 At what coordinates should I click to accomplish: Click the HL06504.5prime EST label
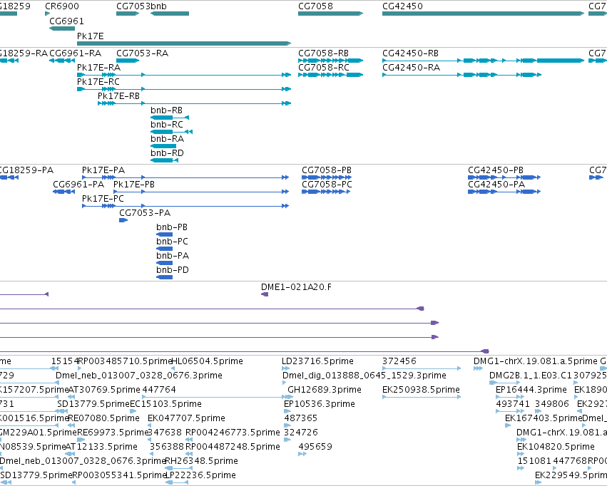pos(207,361)
